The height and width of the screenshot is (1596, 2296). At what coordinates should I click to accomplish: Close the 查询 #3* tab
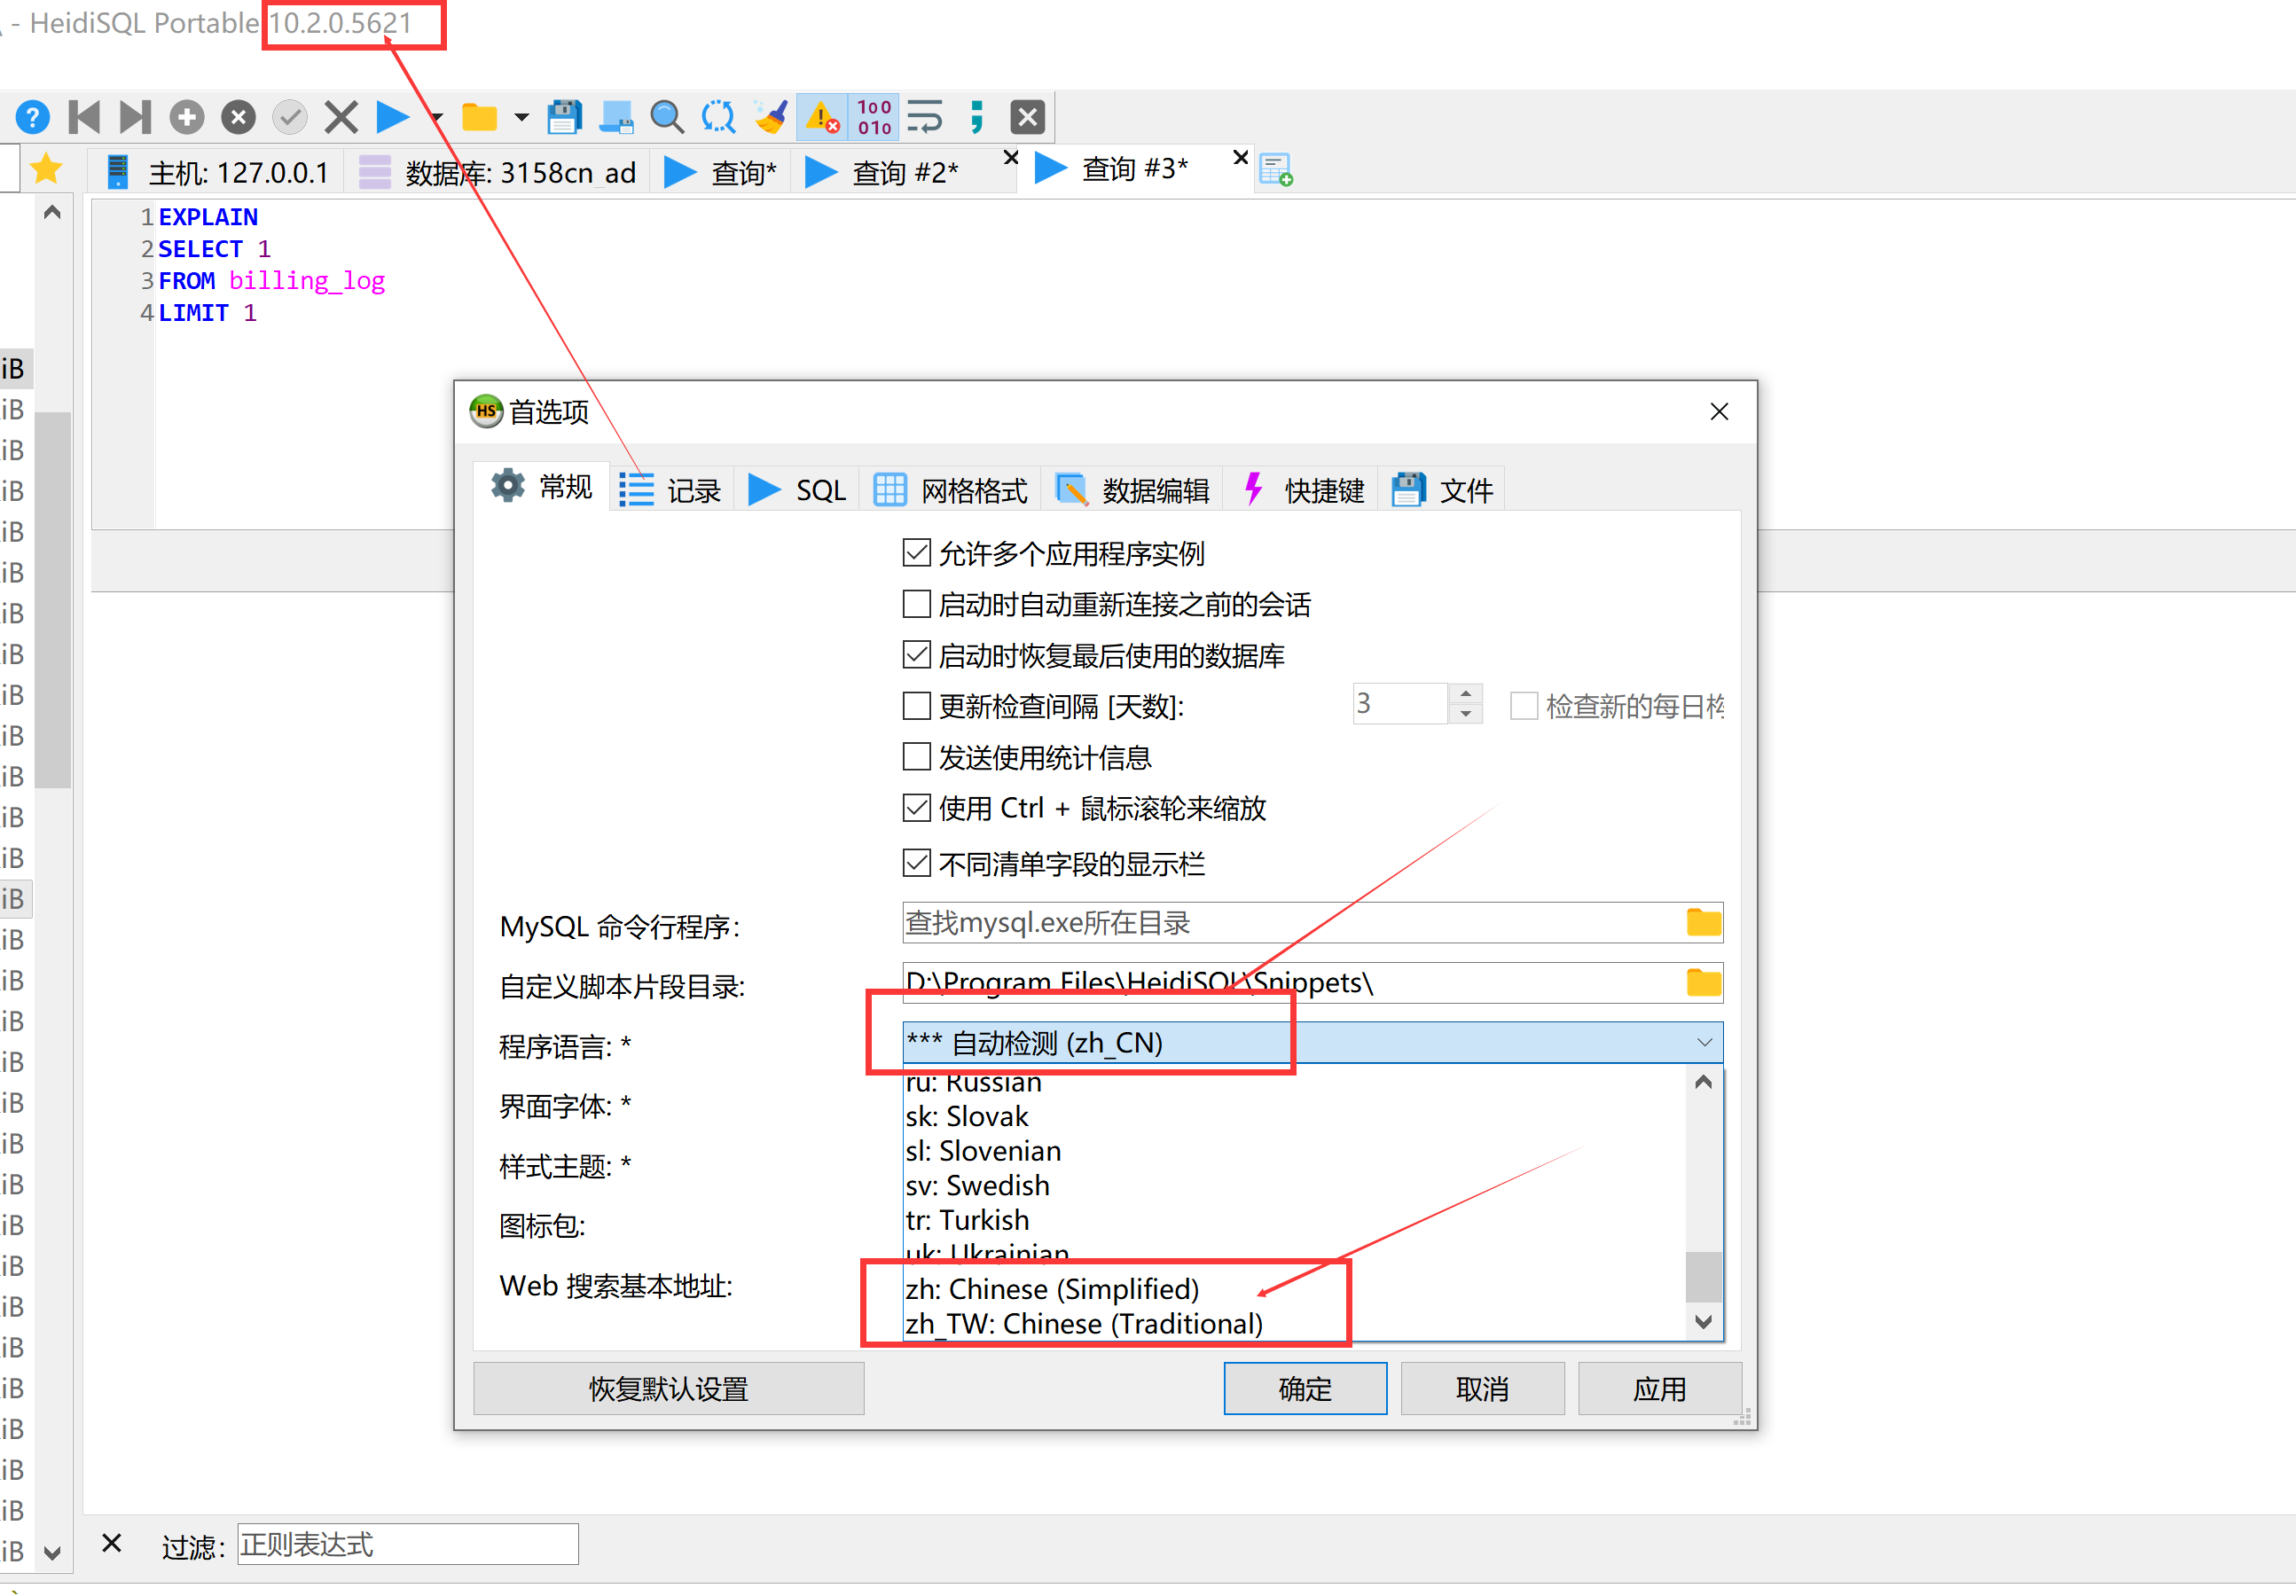(x=1241, y=158)
